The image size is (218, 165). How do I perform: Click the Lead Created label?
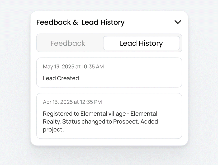61,78
